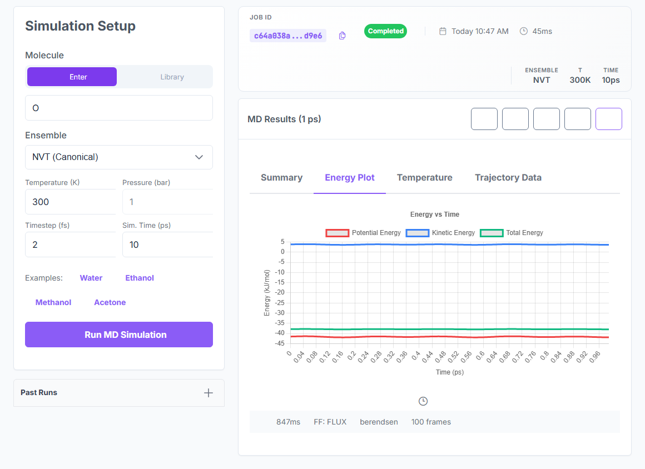Switch to the Trajectory Data tab
Image resolution: width=645 pixels, height=469 pixels.
coord(508,178)
